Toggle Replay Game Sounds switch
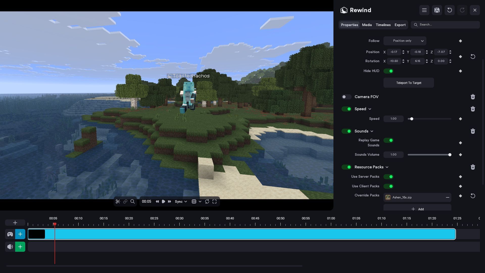The image size is (485, 273). tap(389, 140)
